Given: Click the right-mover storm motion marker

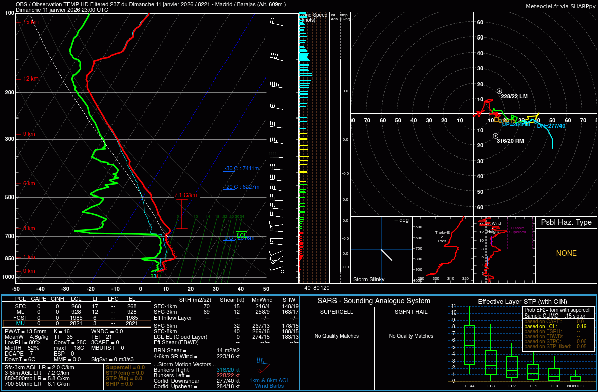Looking at the screenshot, I should click(495, 136).
